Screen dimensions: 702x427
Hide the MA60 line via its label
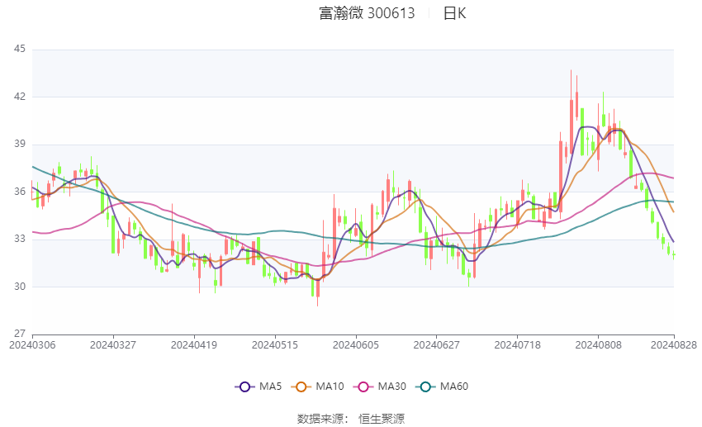pos(454,387)
